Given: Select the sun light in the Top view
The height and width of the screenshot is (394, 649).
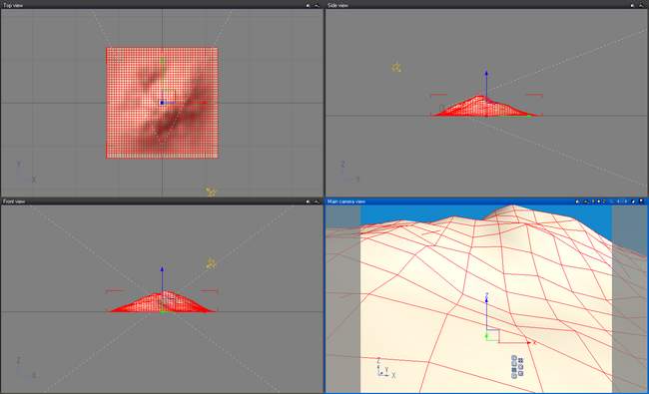Looking at the screenshot, I should coord(211,192).
